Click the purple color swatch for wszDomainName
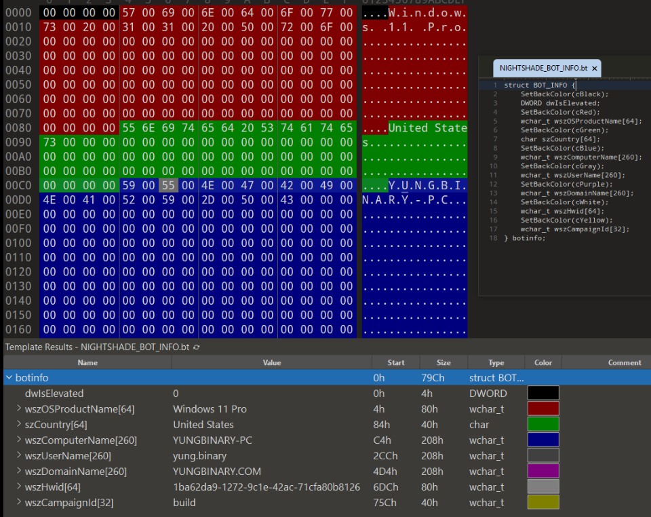This screenshot has width=651, height=517. click(x=543, y=471)
